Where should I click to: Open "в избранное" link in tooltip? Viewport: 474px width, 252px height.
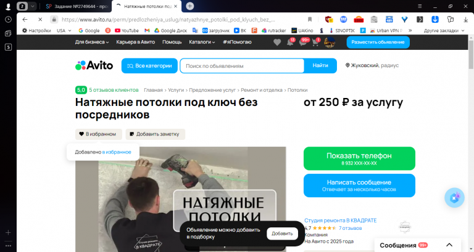[117, 152]
